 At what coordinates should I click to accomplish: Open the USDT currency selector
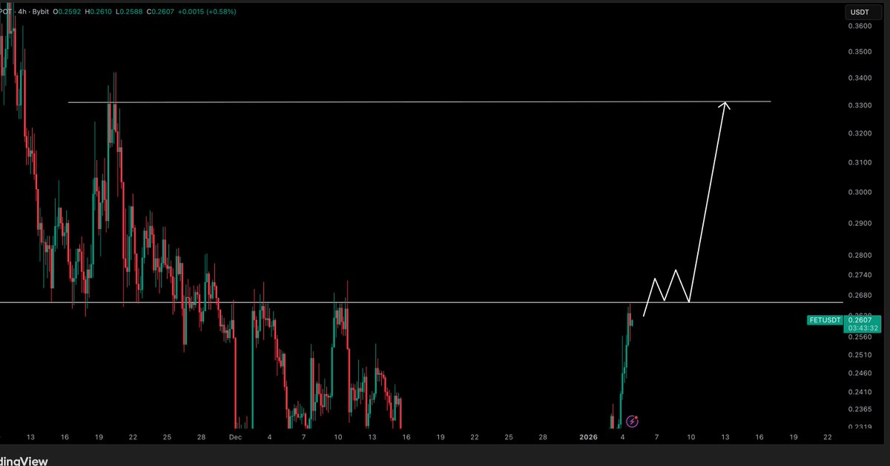[860, 12]
